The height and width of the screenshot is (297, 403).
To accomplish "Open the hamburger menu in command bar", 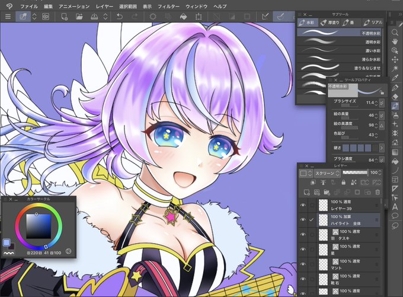I will coord(8,17).
